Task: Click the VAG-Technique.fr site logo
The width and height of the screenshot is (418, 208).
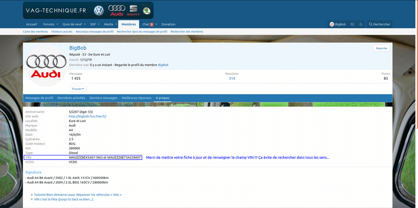Action: tap(88, 10)
